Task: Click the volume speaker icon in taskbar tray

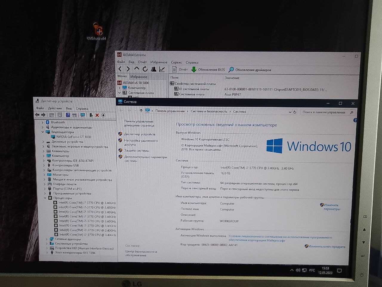Action: [298, 270]
